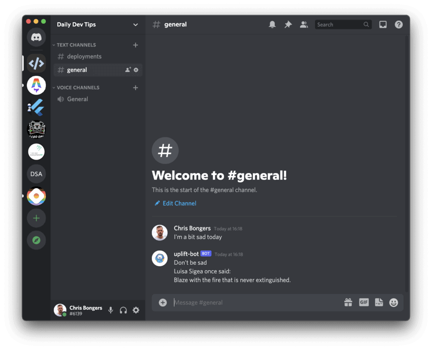432x350 pixels.
Task: Edit general channel settings gear
Action: pyautogui.click(x=136, y=70)
